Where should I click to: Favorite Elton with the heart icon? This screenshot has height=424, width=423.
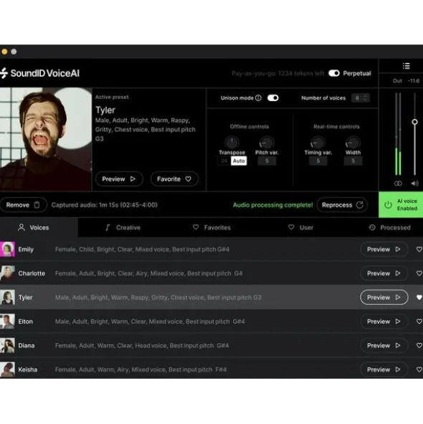tap(419, 321)
